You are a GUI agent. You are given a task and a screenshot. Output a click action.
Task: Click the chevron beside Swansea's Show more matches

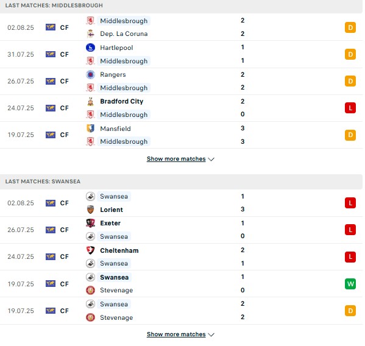click(x=211, y=334)
